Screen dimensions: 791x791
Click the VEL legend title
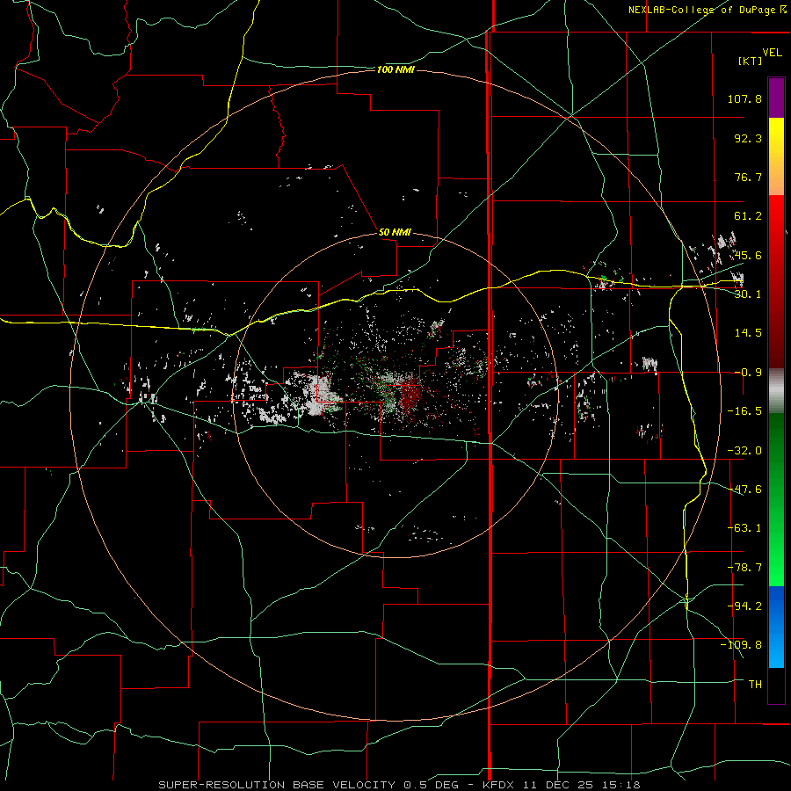(772, 53)
